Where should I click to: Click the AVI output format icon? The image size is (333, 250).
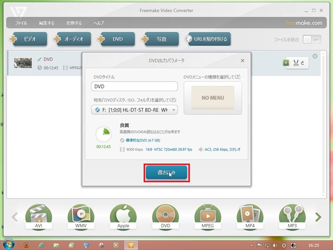39,217
